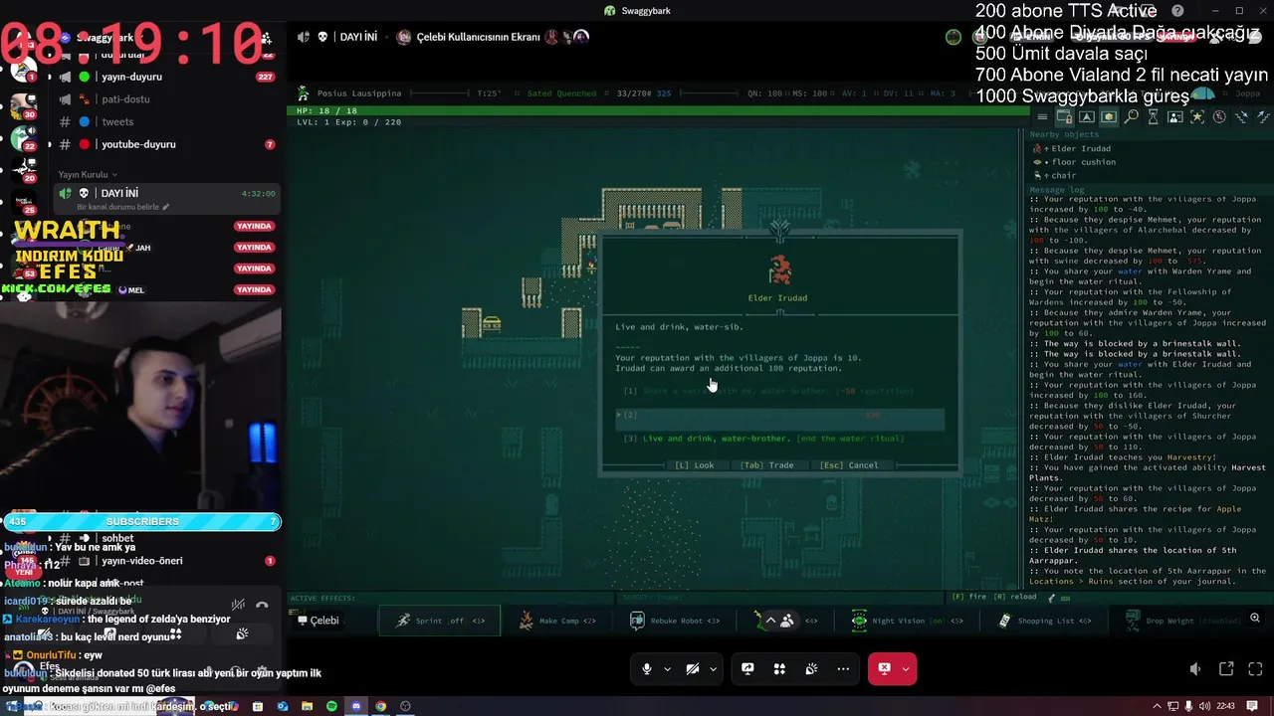Click the Discord taskbar icon
This screenshot has width=1274, height=716.
click(x=356, y=706)
